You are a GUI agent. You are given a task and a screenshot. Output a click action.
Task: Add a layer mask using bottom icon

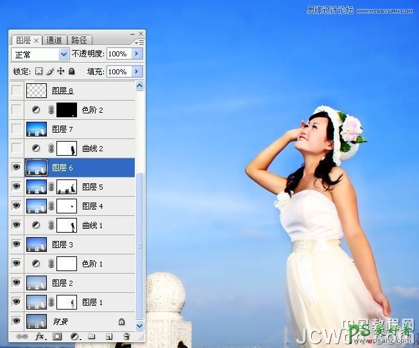(x=56, y=336)
